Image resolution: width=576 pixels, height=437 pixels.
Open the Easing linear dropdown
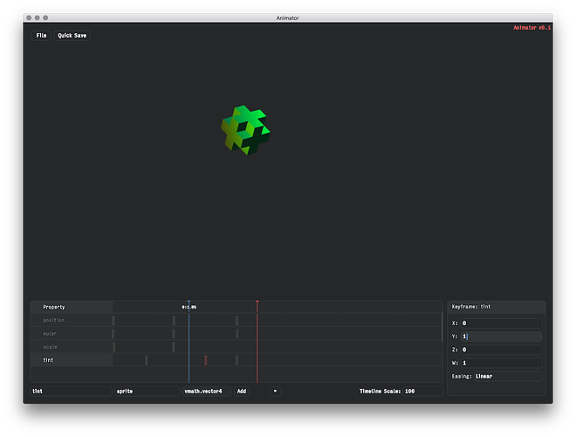pyautogui.click(x=506, y=377)
